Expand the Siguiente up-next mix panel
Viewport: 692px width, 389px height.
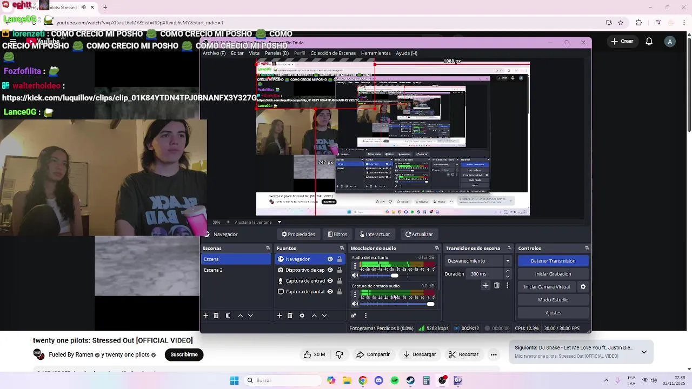pos(644,352)
